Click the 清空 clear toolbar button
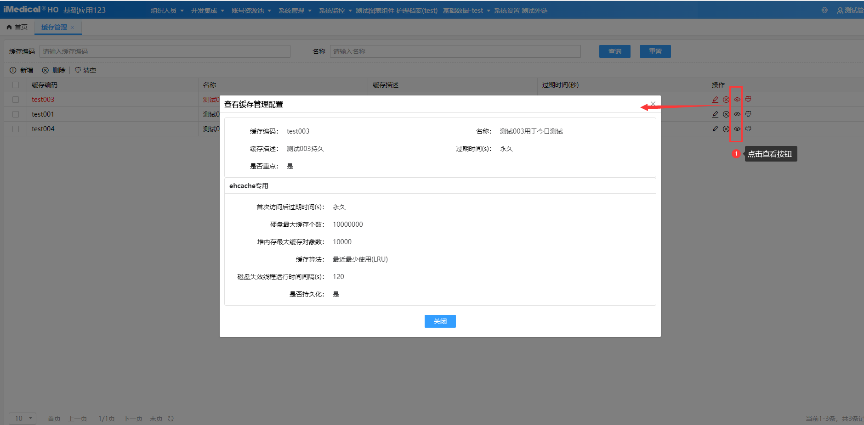864x425 pixels. [85, 70]
